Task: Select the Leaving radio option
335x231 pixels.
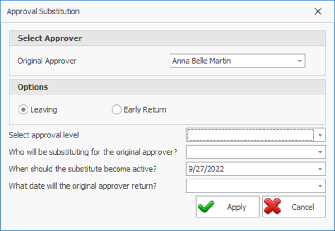Action: pos(23,109)
